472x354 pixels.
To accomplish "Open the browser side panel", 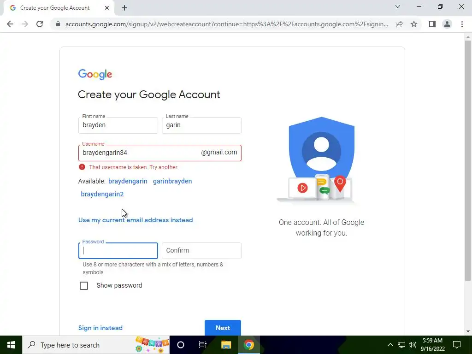I will tap(432, 24).
